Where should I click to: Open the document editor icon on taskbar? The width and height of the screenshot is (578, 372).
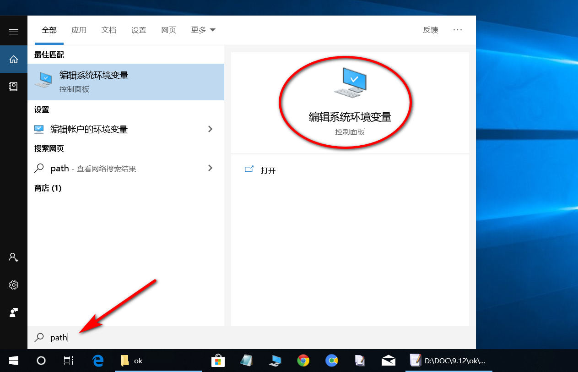click(360, 361)
